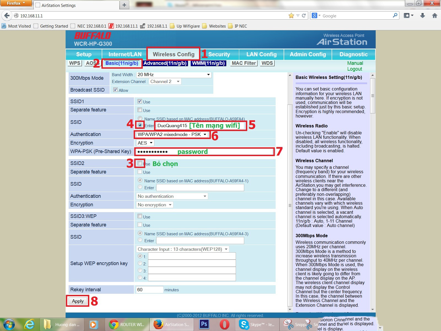Open the bookmarks menu icon in toolbar
Image resolution: width=441 pixels, height=331 pixels.
(408, 16)
